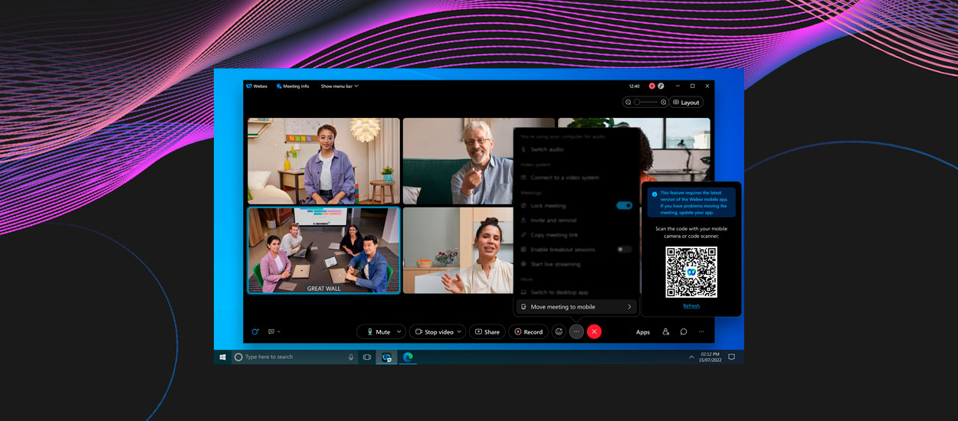Expand the Mute audio options arrow

pos(399,331)
